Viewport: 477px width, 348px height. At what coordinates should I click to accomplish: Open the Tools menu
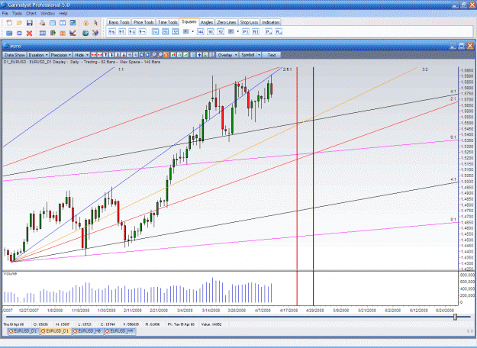pyautogui.click(x=17, y=14)
